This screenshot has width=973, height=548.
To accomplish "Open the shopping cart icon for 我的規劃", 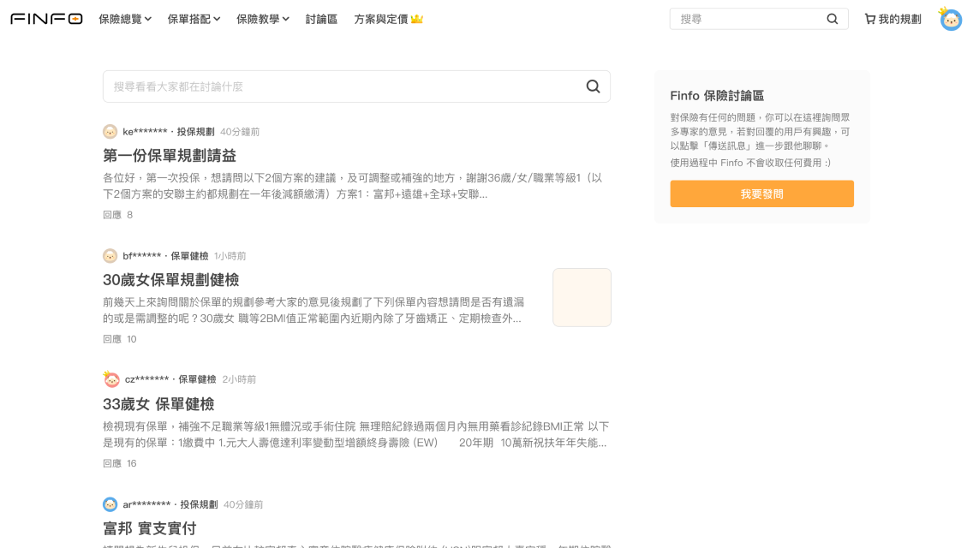I will coord(870,19).
